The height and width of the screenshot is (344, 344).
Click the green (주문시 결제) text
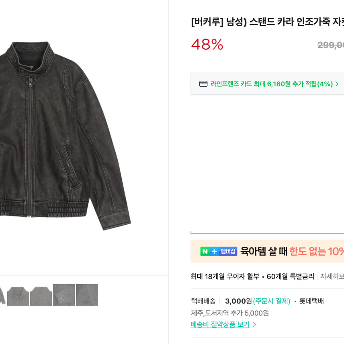click(x=272, y=301)
